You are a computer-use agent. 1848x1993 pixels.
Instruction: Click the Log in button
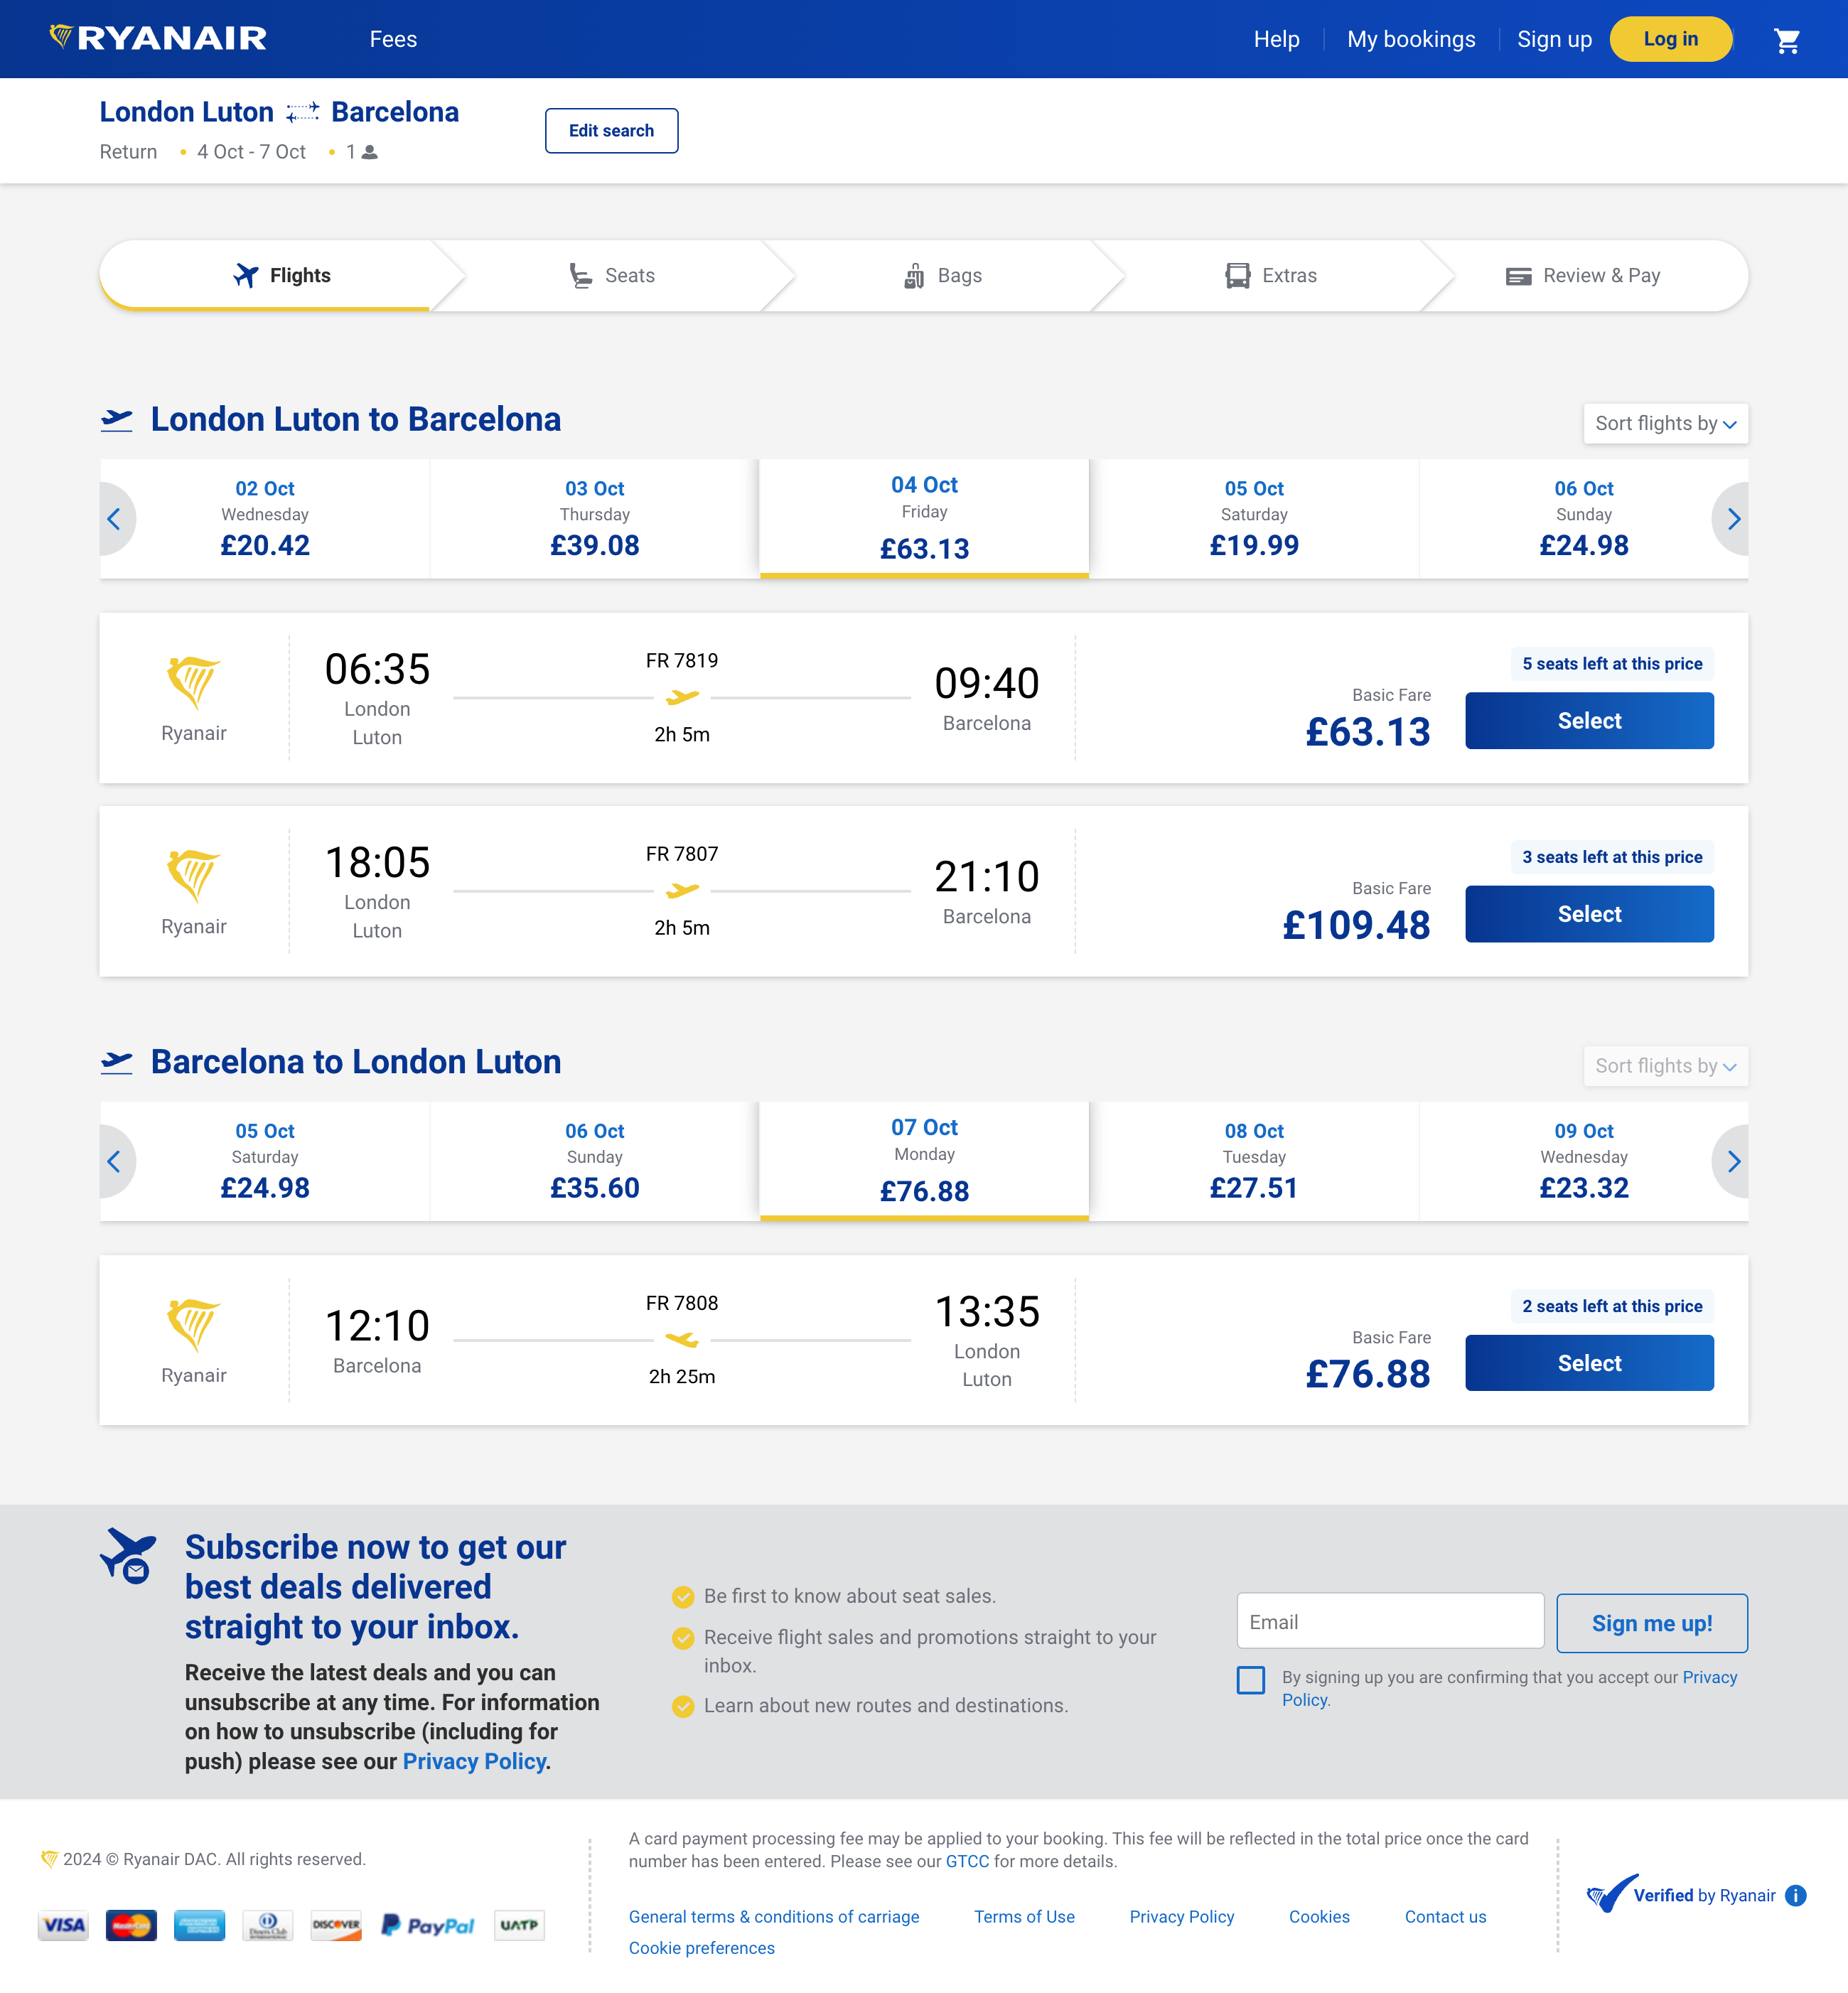tap(1670, 39)
